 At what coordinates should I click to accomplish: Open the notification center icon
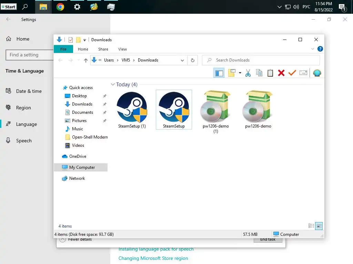343,8
